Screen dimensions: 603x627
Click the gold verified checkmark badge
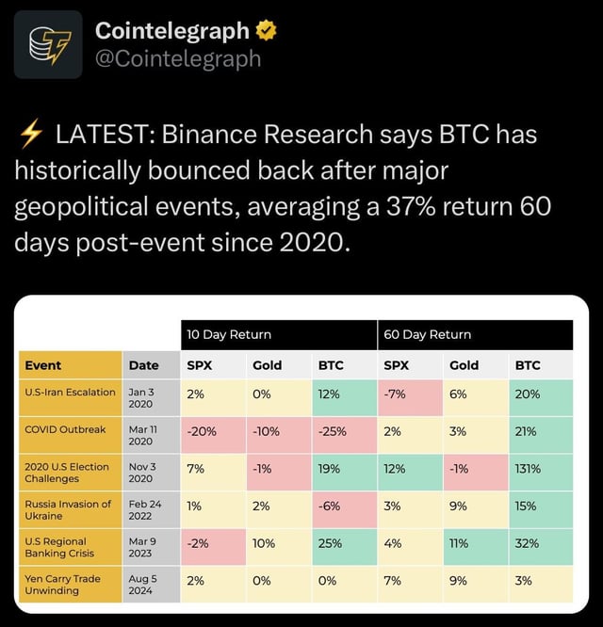click(x=266, y=31)
